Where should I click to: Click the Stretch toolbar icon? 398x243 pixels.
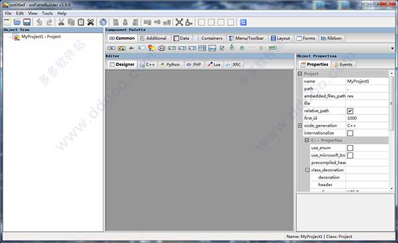coord(189,22)
